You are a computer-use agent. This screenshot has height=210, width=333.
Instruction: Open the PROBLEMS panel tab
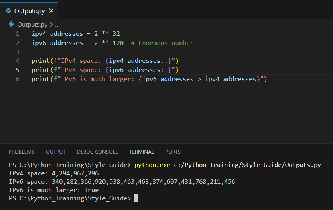click(x=21, y=152)
